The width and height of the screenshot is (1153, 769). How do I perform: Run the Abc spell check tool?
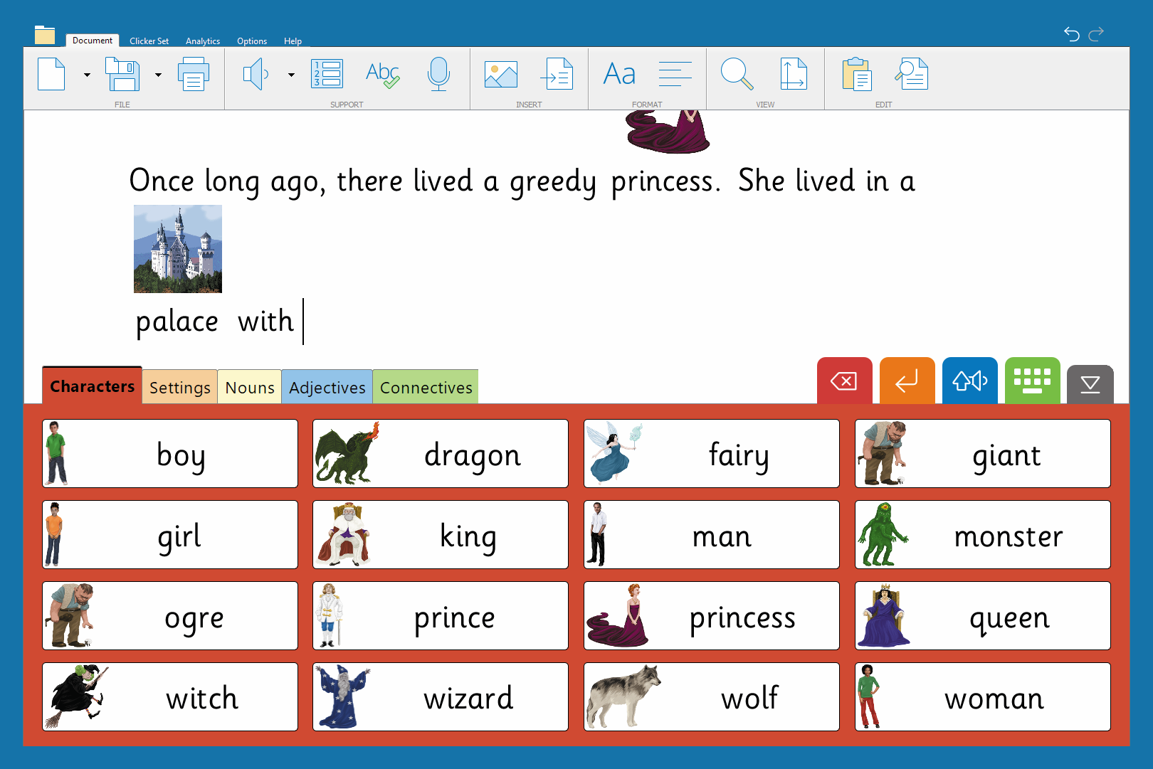tap(382, 74)
